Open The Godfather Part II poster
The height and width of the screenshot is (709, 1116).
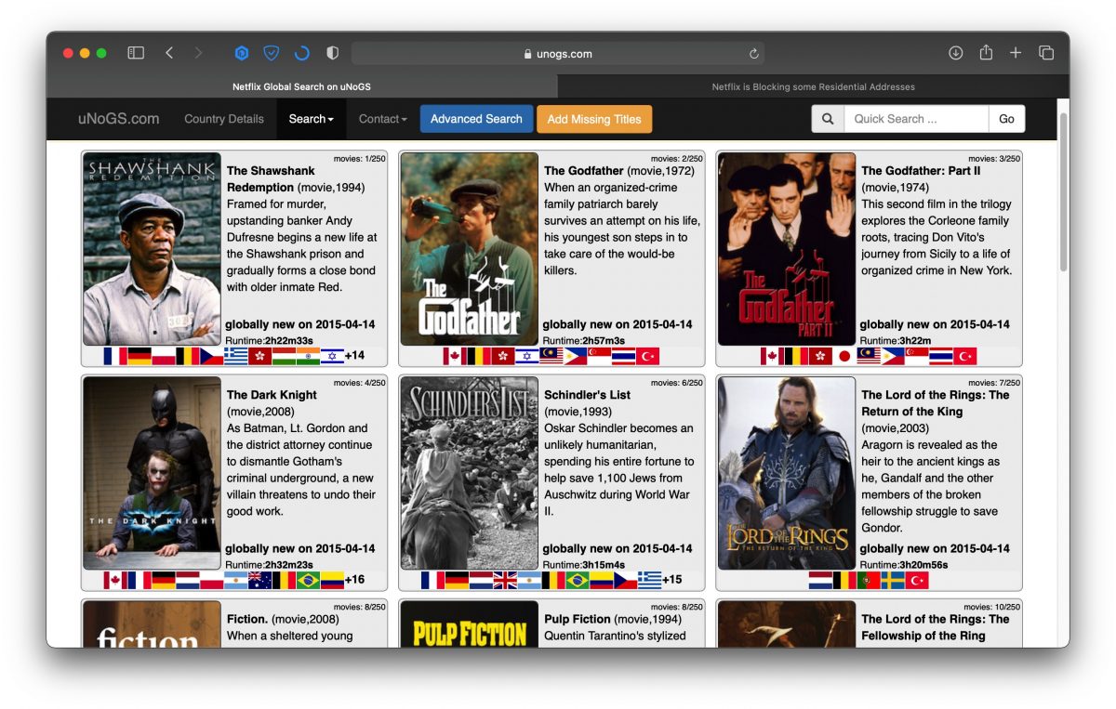coord(787,249)
